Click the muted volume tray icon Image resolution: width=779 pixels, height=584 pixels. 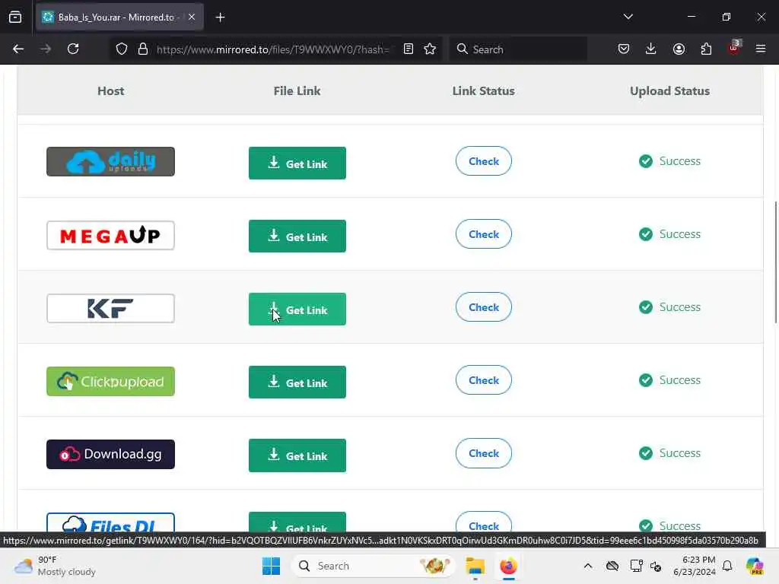656,566
